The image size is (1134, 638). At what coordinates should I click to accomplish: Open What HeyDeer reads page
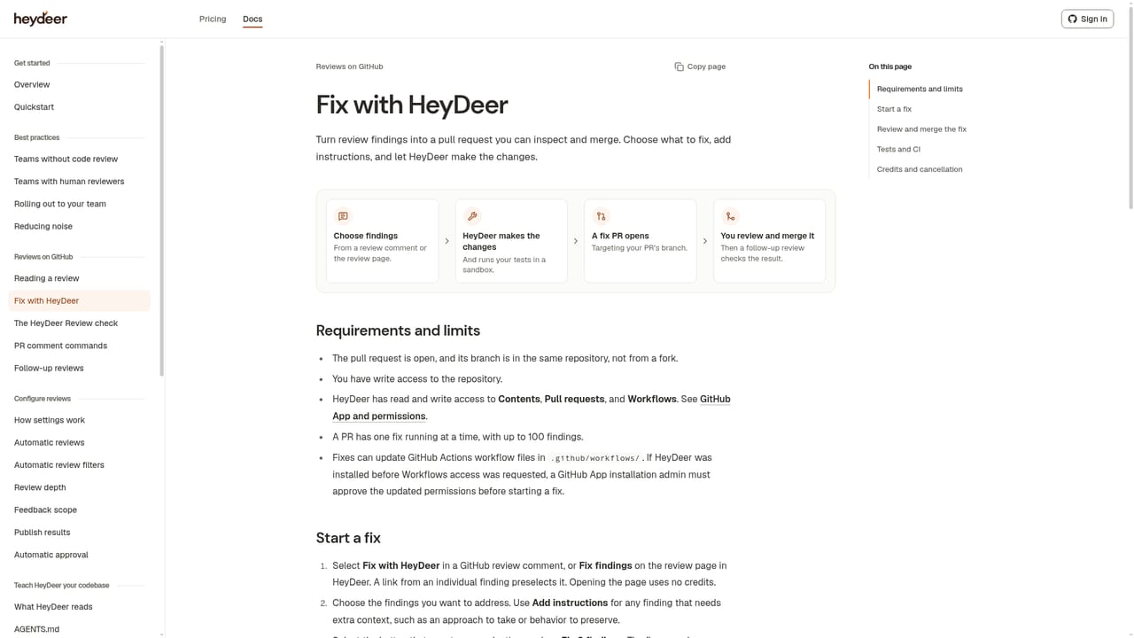point(79,607)
